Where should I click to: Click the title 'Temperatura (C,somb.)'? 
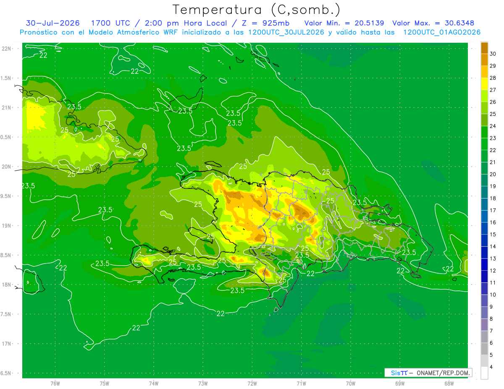256,10
